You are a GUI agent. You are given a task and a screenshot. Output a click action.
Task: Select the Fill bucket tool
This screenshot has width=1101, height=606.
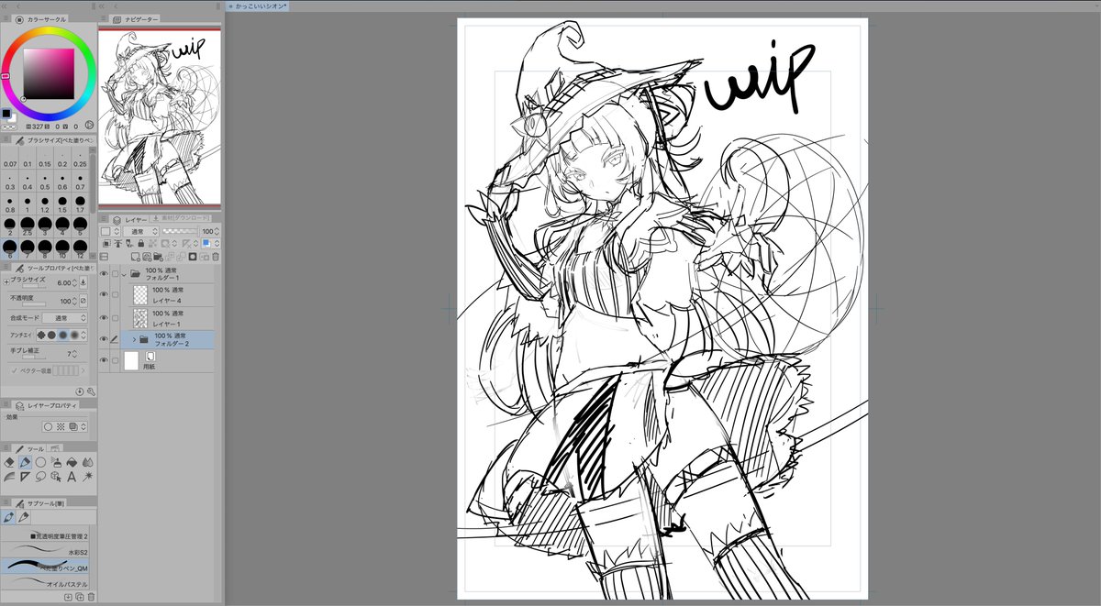(72, 462)
